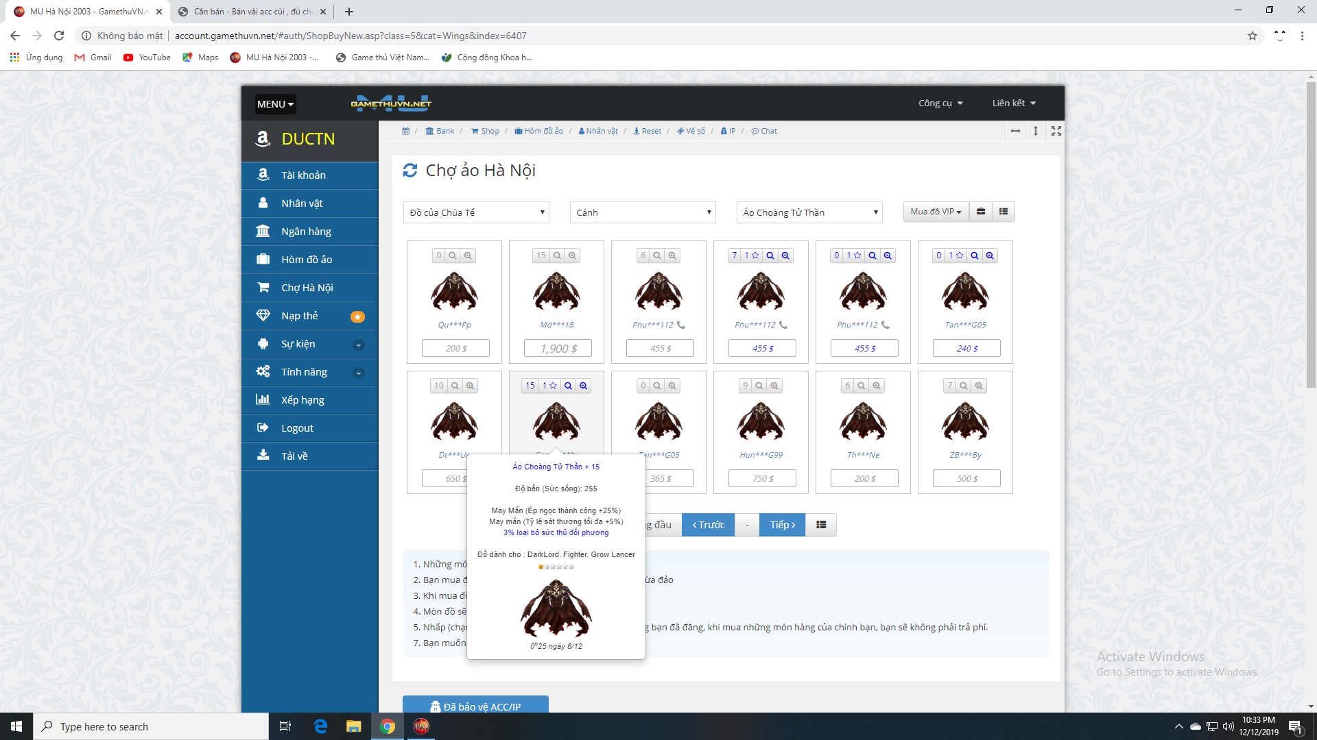Open the Công cụ top menu
This screenshot has width=1317, height=740.
pyautogui.click(x=940, y=103)
